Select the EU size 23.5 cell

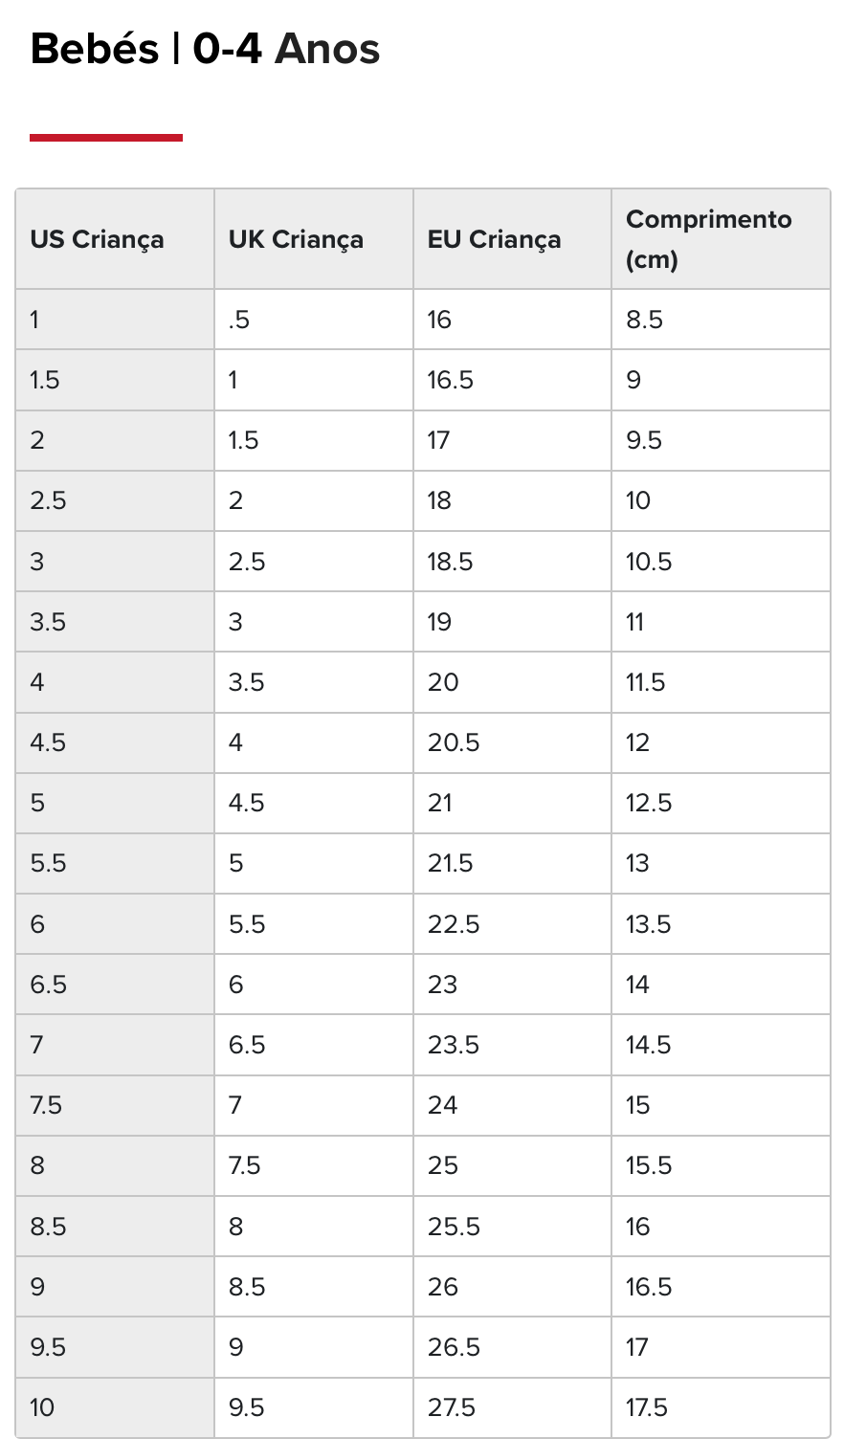pyautogui.click(x=454, y=1045)
